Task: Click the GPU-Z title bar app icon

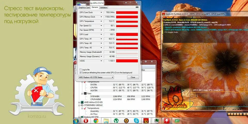Action: (x=79, y=3)
